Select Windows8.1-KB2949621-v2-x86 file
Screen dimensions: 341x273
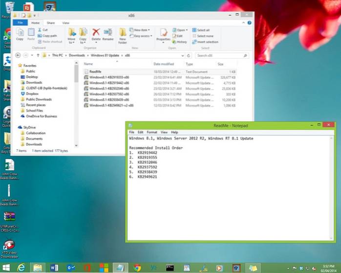click(159, 105)
